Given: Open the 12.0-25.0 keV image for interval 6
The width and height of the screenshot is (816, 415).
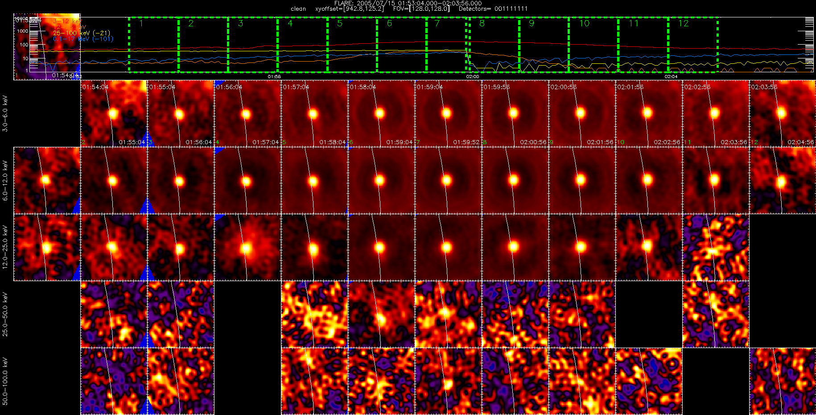Looking at the screenshot, I should click(x=381, y=247).
